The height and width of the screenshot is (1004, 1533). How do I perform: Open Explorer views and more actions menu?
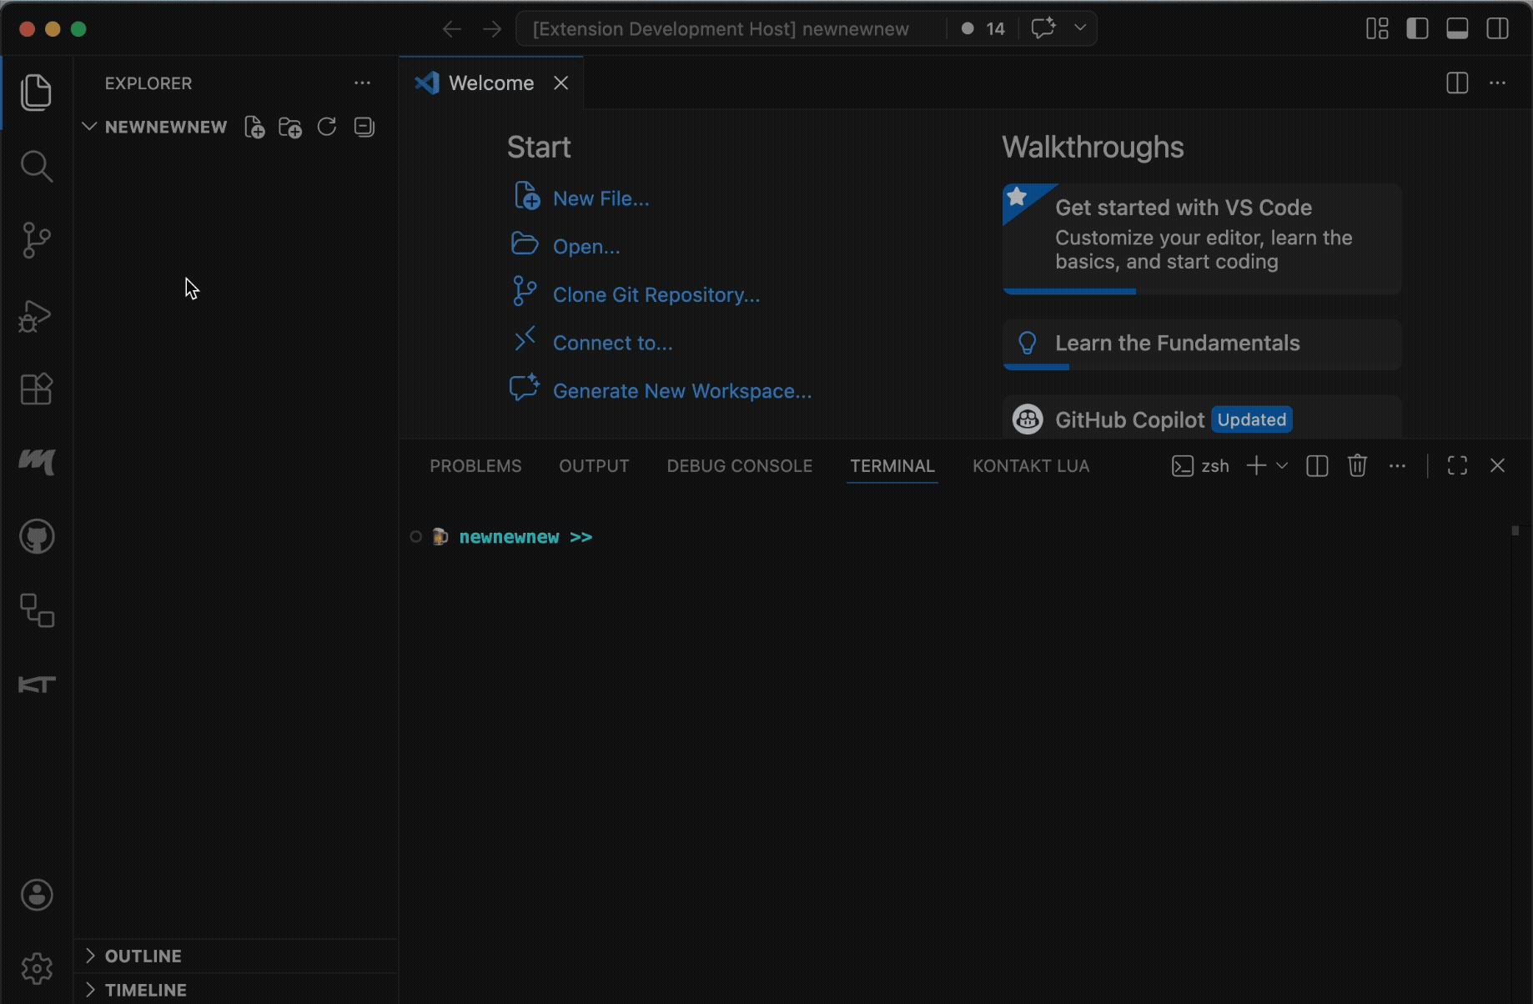(362, 83)
